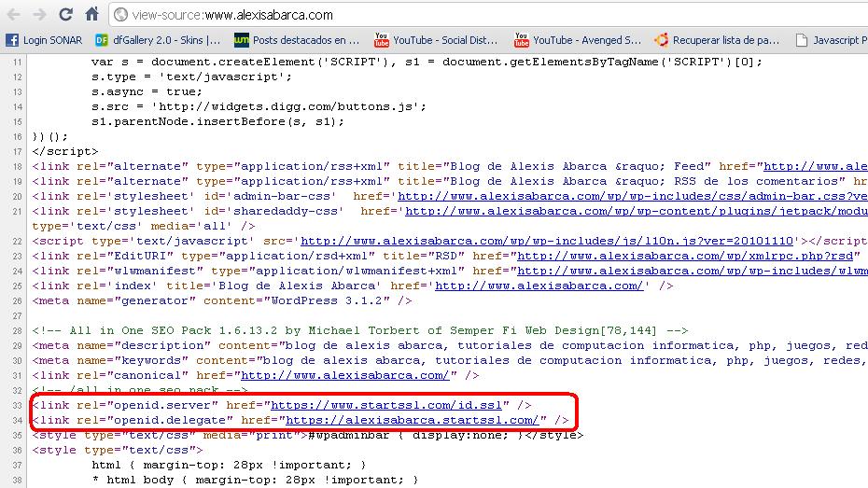Click the closing </script> tag on line 17
Screen dimensions: 868x488
(64, 151)
